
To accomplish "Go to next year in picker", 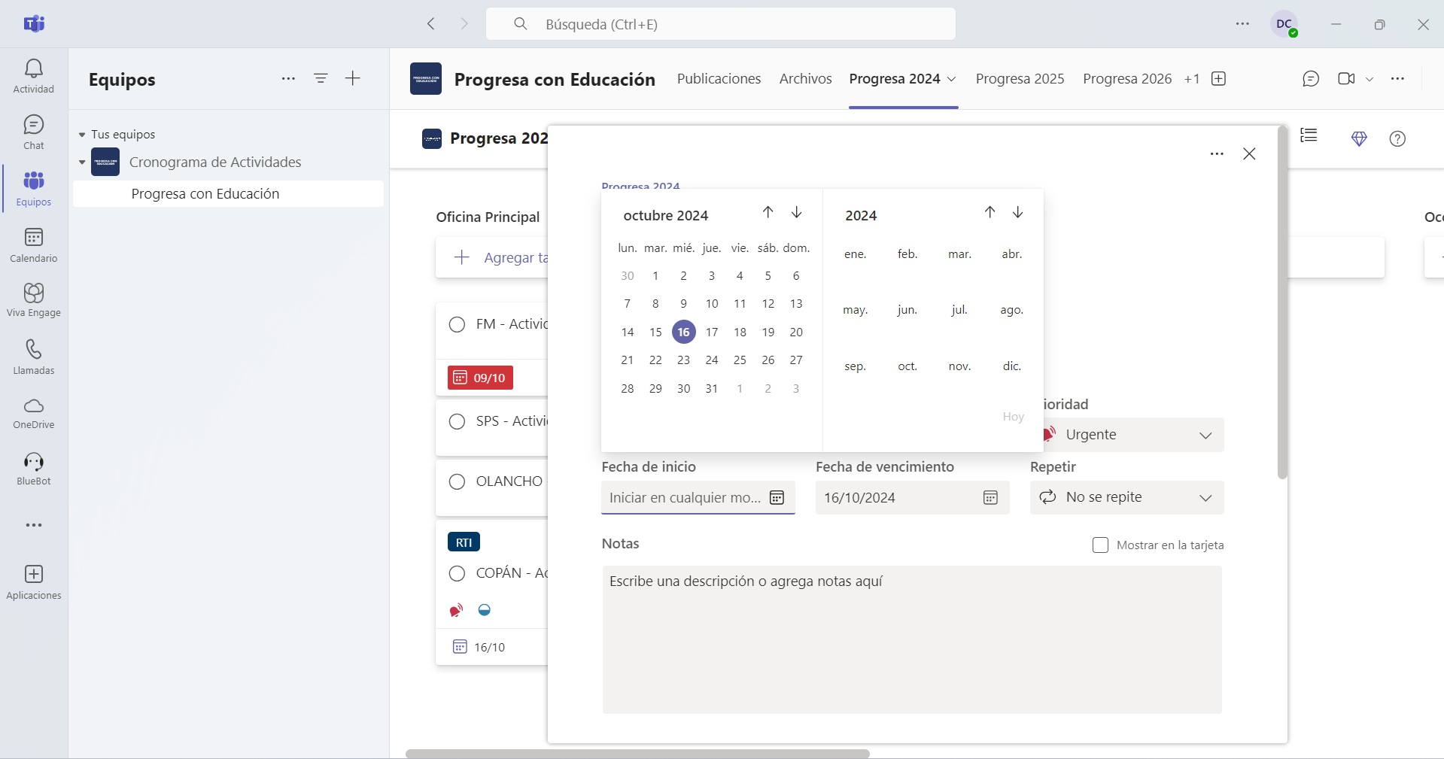I will (x=1017, y=212).
